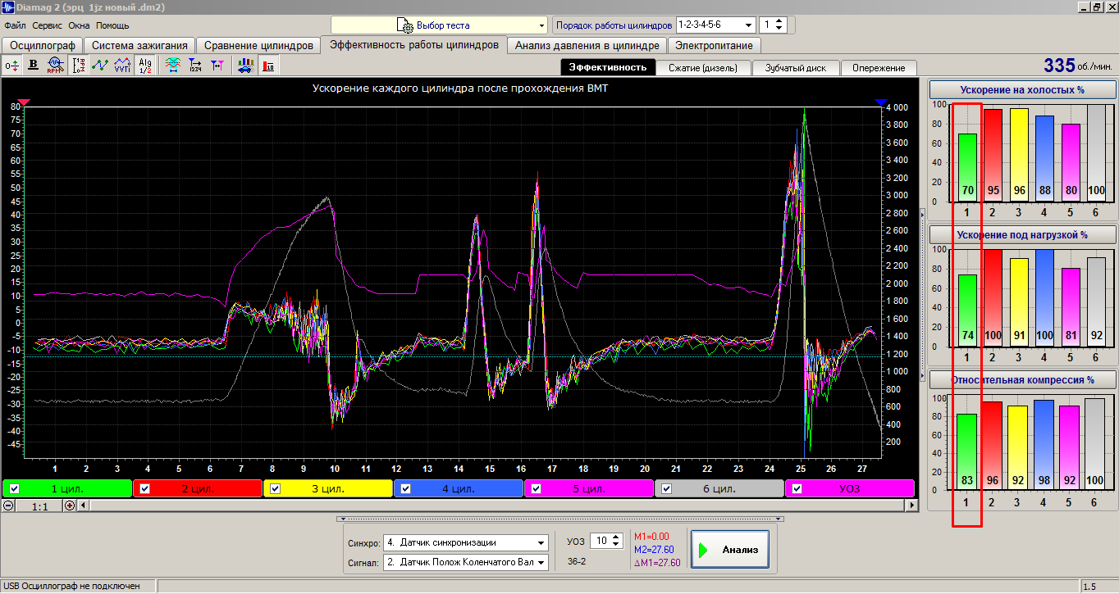
Task: Select the Эффективность работы цилиндров tab
Action: 414,45
